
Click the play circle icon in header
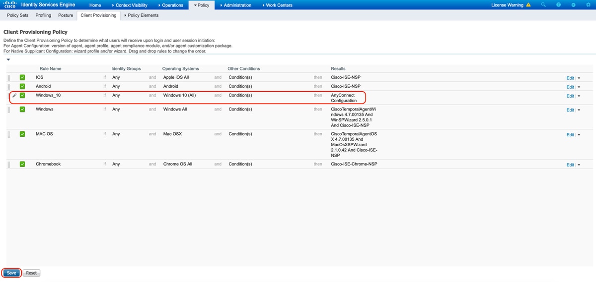tap(573, 5)
